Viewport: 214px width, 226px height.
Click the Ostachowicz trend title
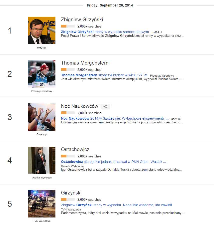coord(75,150)
